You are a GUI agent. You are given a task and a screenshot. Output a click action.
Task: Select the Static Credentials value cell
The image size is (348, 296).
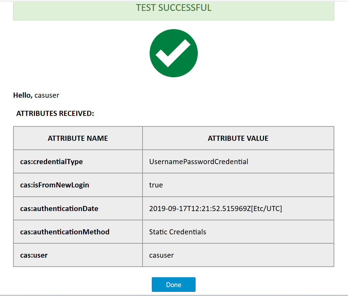click(178, 232)
